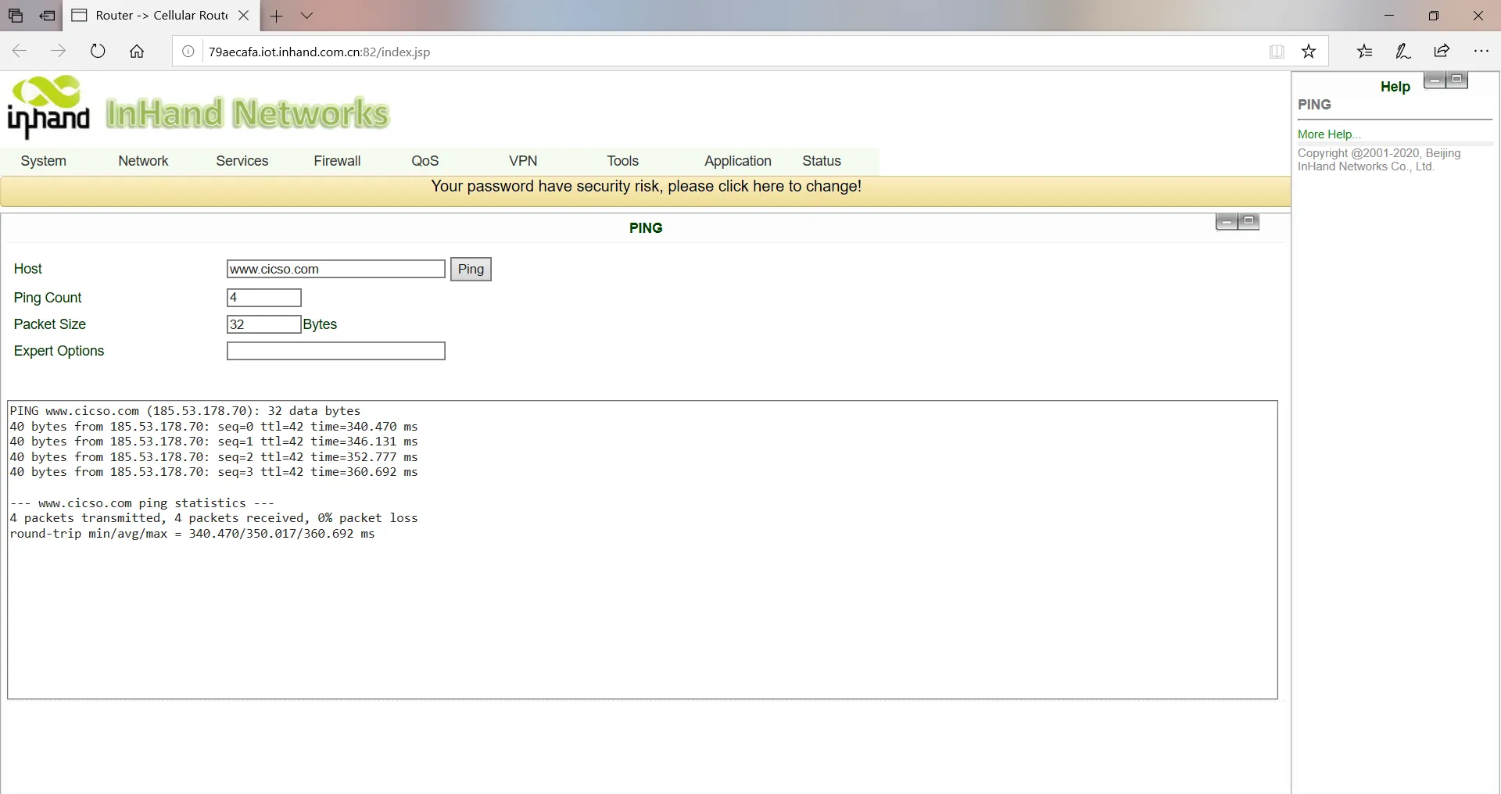The width and height of the screenshot is (1501, 794).
Task: Open a new browser tab
Action: 276,16
